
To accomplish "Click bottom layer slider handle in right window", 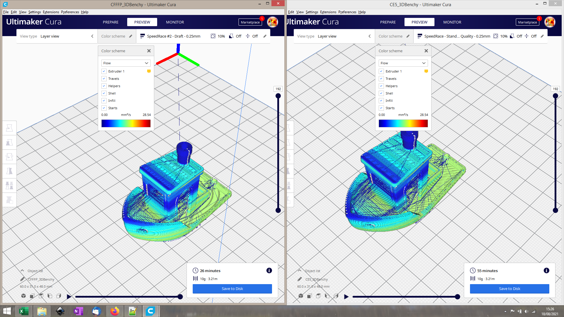I will coord(555,210).
